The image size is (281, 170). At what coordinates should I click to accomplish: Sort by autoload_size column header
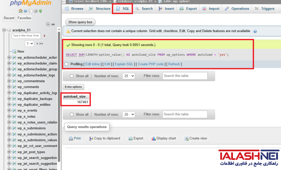75,96
